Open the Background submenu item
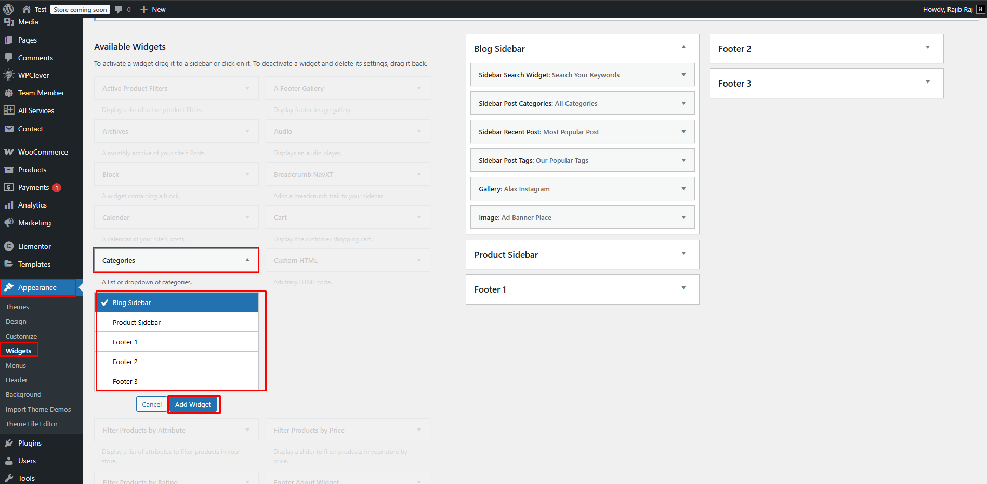 tap(23, 395)
